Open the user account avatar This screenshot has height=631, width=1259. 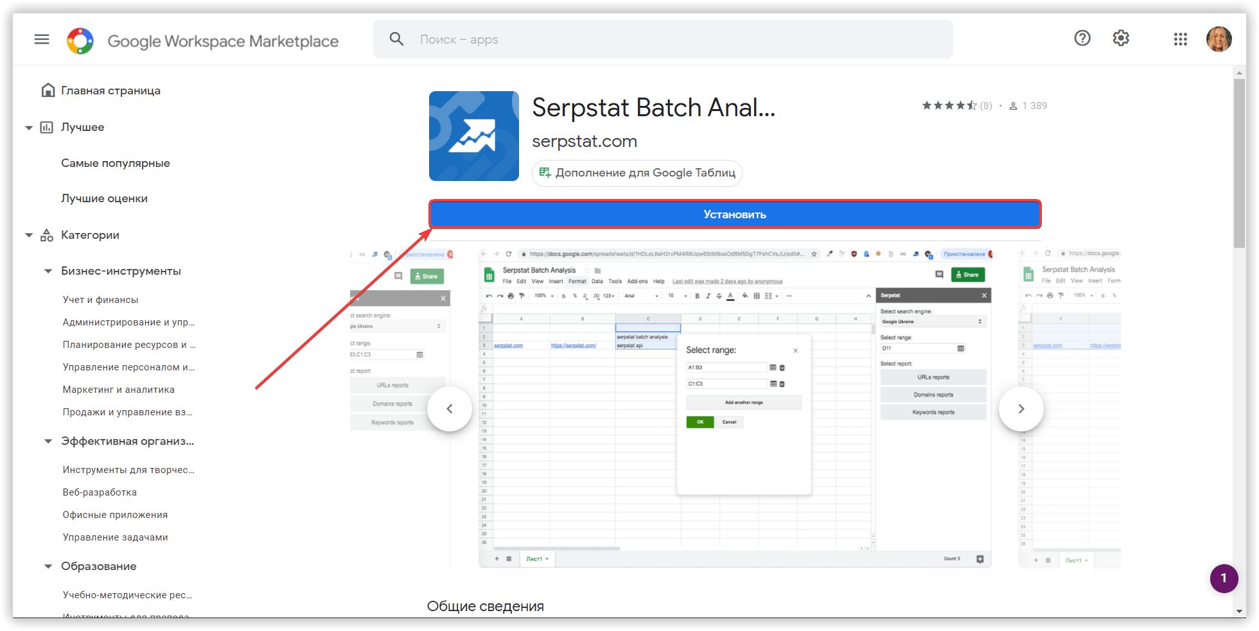tap(1219, 39)
